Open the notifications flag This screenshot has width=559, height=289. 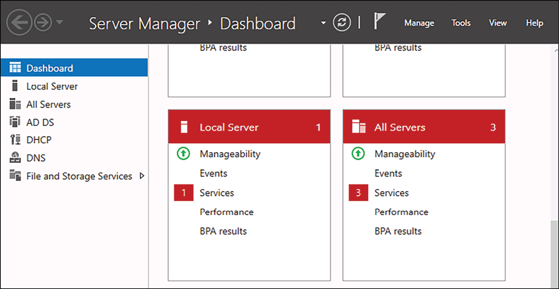pos(379,20)
